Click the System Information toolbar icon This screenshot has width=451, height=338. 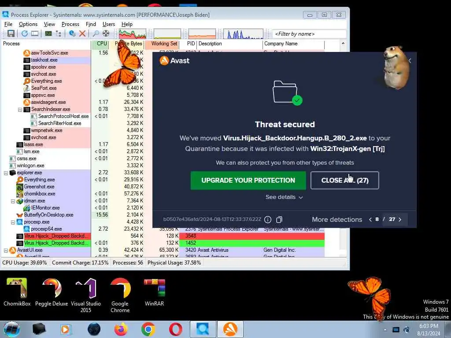(x=48, y=33)
